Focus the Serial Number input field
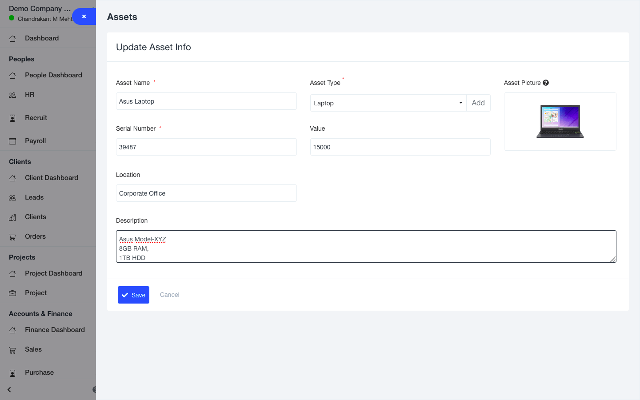This screenshot has width=640, height=400. pos(206,147)
